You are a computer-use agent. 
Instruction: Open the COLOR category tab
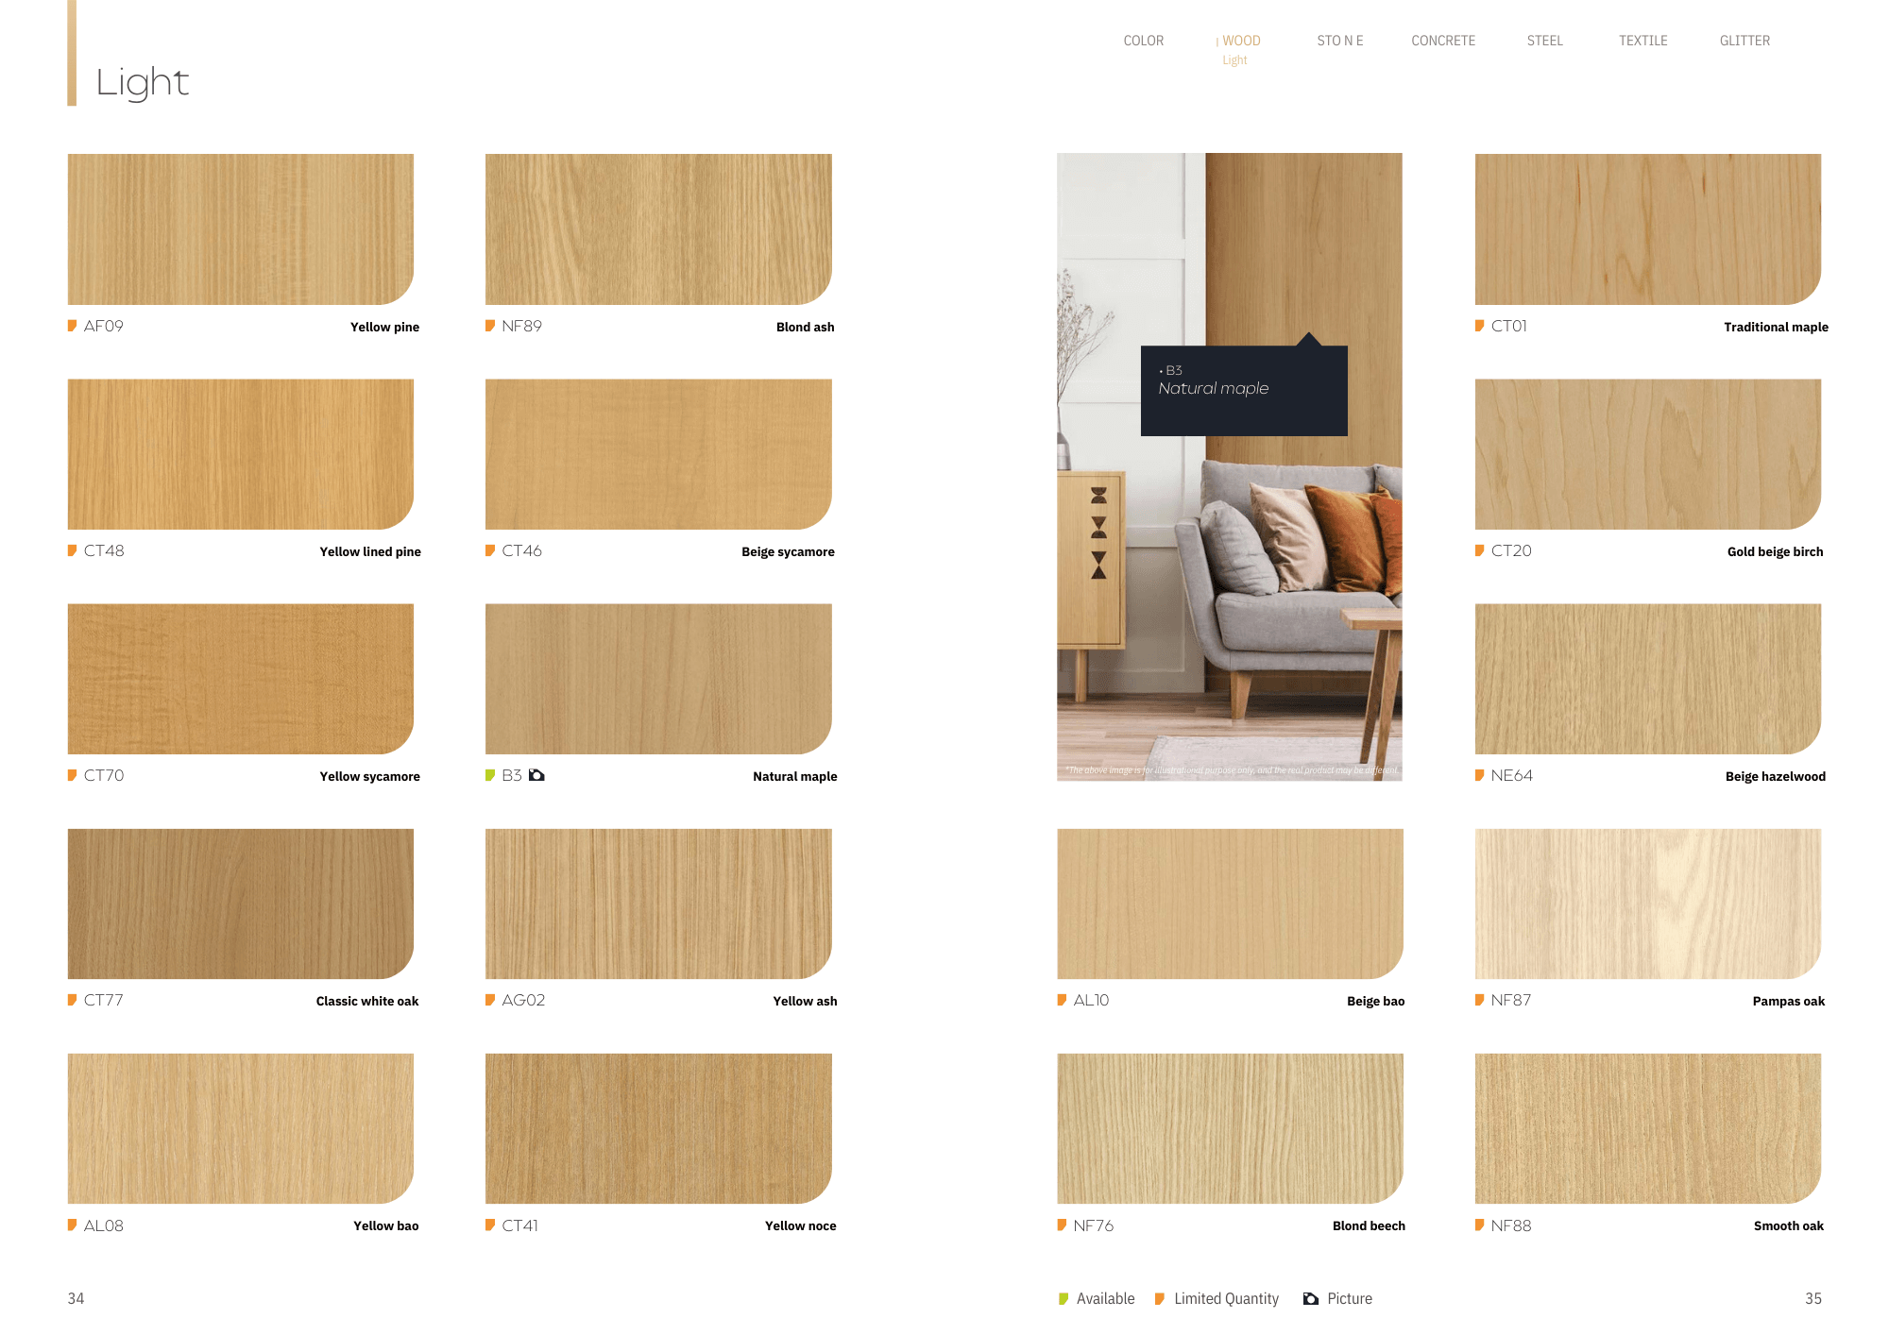pos(1143,41)
